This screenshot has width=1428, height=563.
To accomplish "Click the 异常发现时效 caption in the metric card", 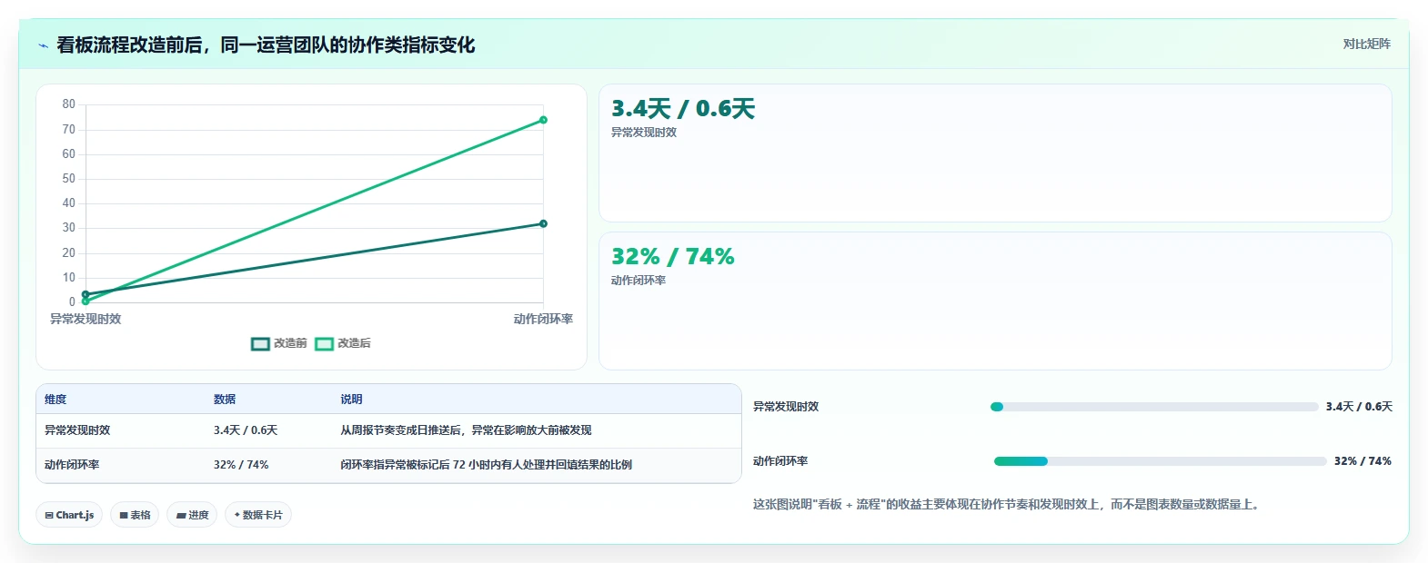I will click(x=644, y=133).
